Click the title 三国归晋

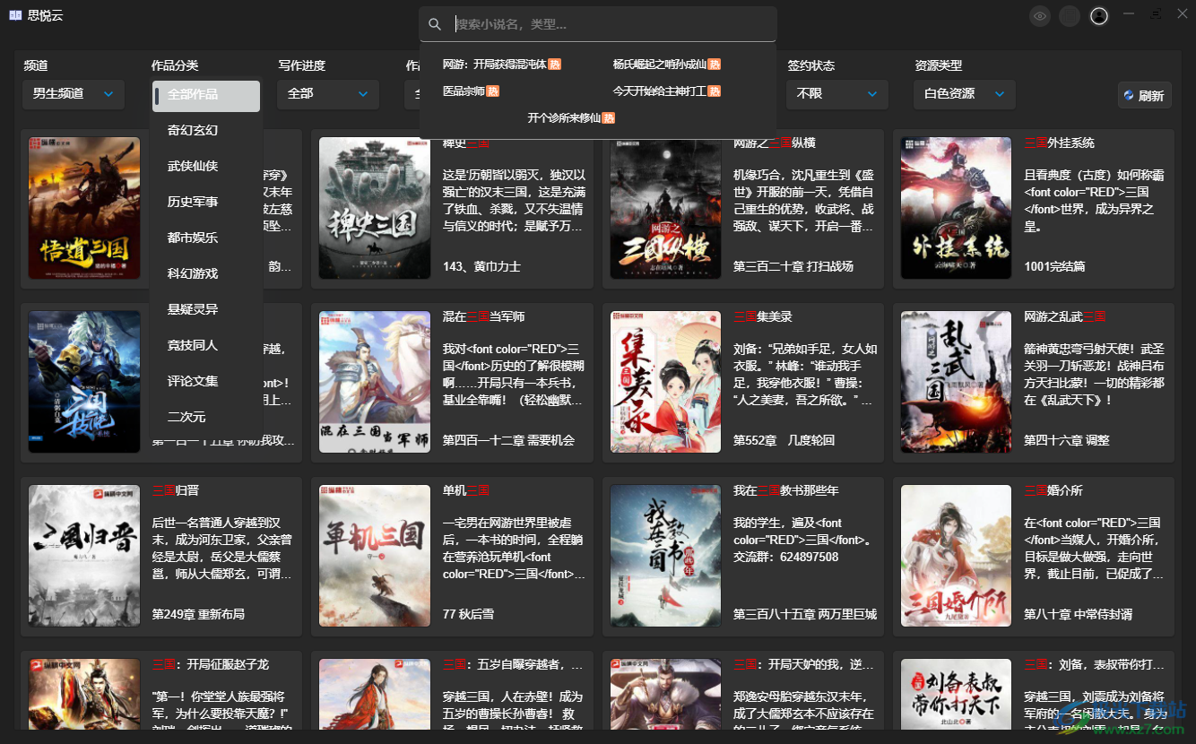click(176, 490)
